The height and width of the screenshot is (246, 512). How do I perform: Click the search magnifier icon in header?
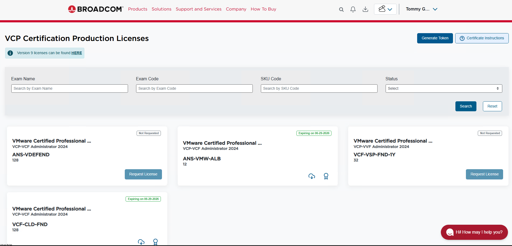341,9
